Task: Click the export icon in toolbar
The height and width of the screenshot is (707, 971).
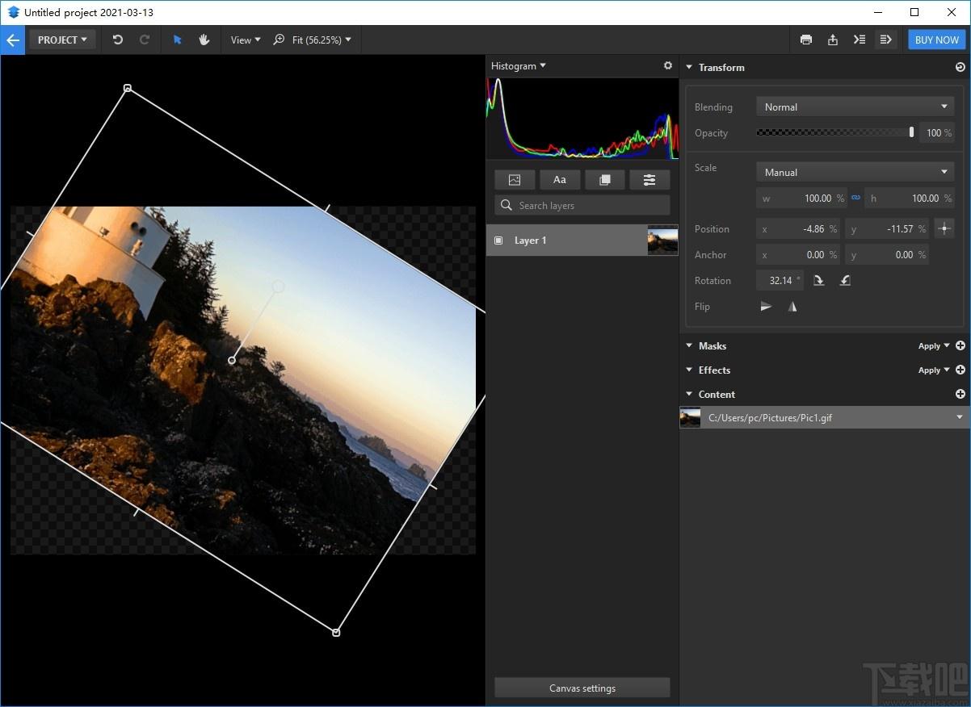Action: [833, 40]
